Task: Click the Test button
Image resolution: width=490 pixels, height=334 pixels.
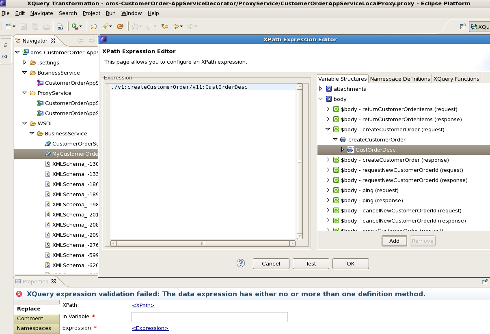Action: (311, 263)
